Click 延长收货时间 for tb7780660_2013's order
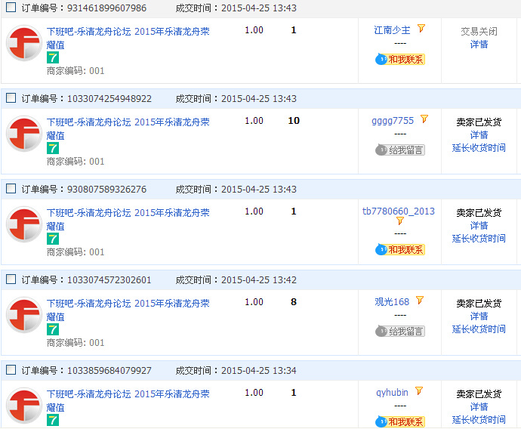The width and height of the screenshot is (521, 429). pyautogui.click(x=479, y=239)
